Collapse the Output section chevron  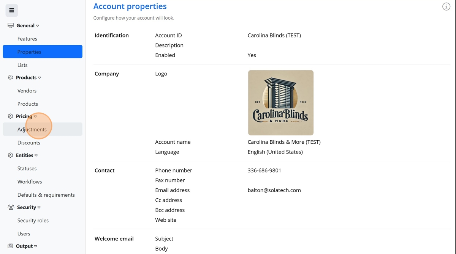coord(36,246)
